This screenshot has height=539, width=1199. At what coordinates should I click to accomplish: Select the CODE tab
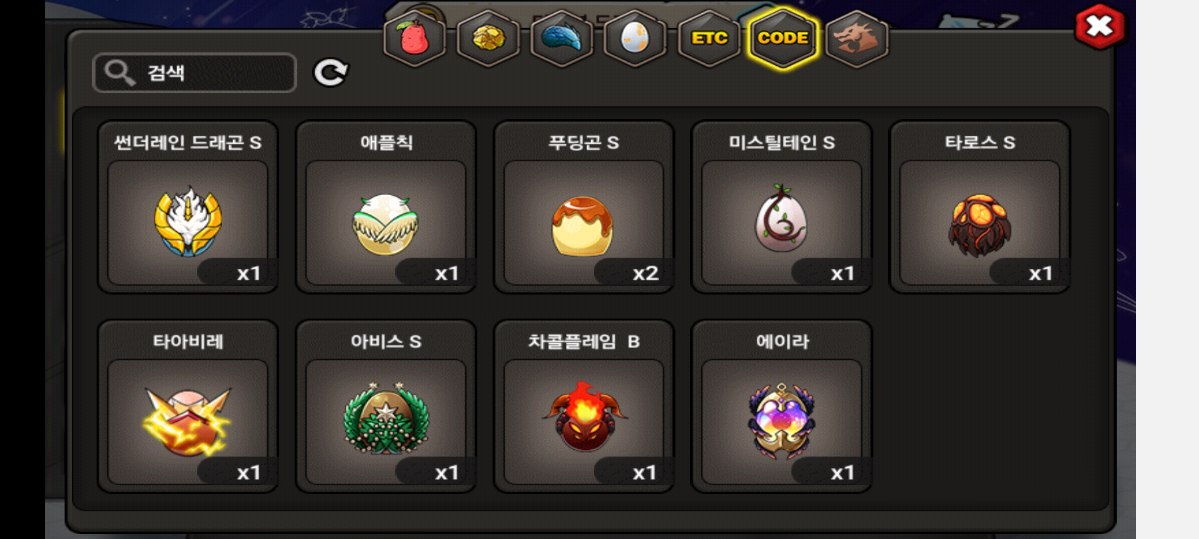pos(783,38)
